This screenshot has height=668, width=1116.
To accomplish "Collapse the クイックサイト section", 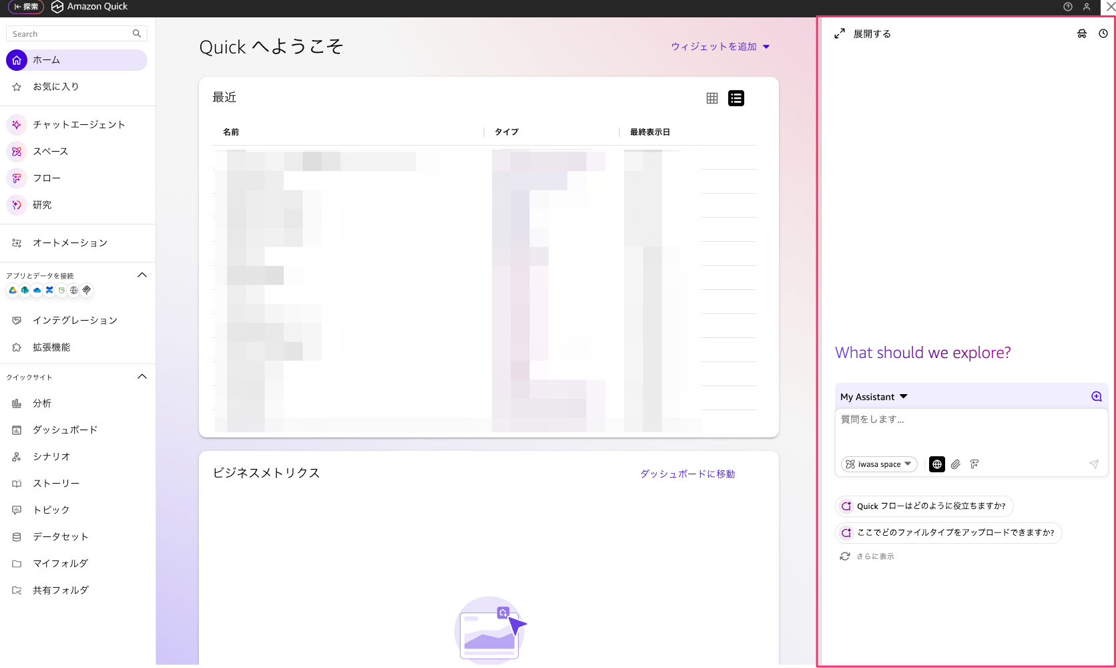I will tap(142, 376).
